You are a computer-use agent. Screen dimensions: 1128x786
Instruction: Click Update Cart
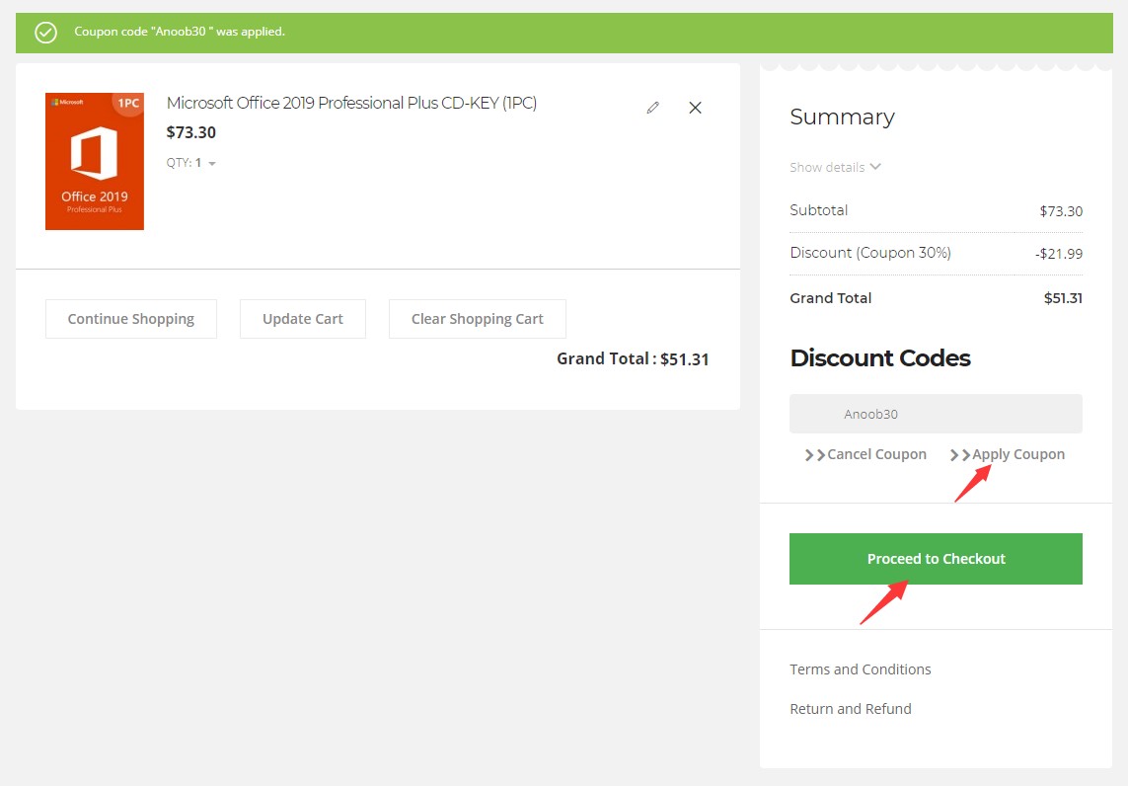302,318
